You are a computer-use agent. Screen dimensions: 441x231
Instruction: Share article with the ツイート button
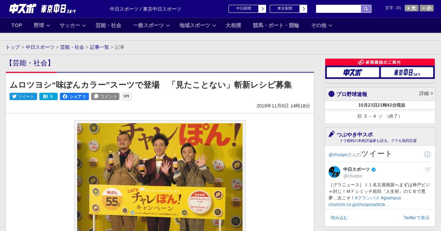click(23, 96)
